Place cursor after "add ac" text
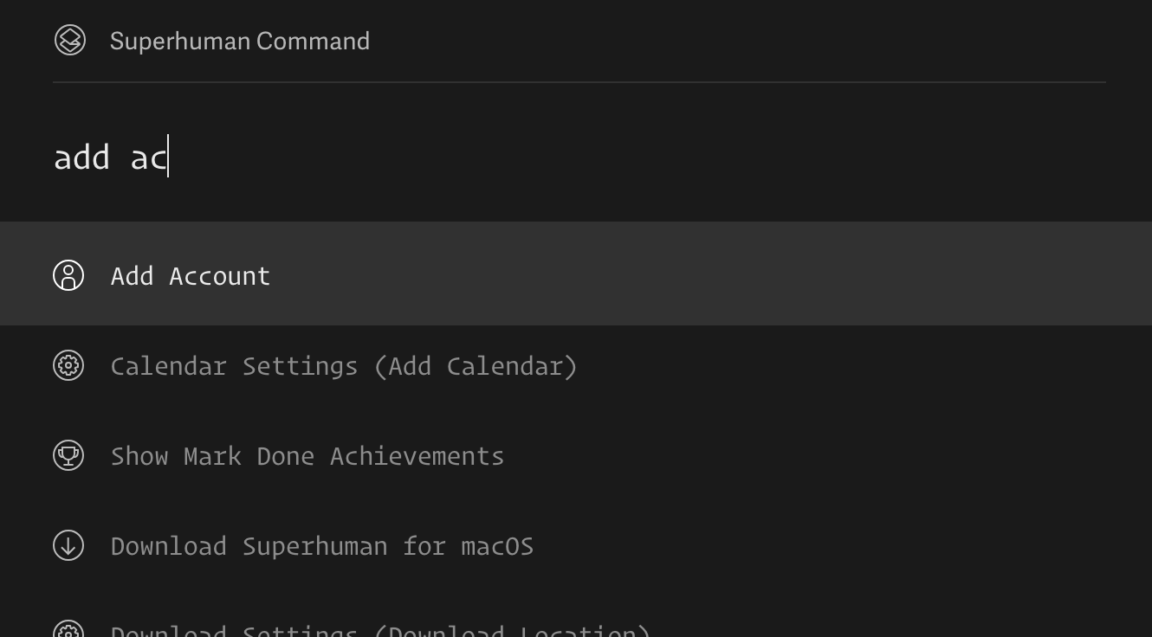 pos(169,158)
